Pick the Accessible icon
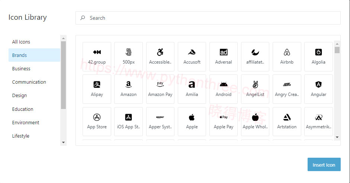This screenshot has width=350, height=183. tap(160, 57)
